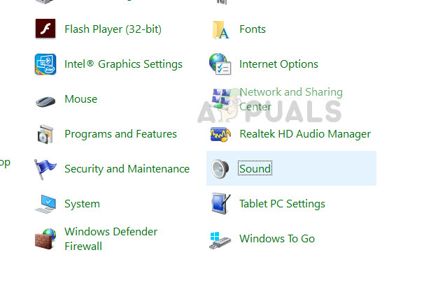
Task: Open the Flash Player red icon
Action: [x=45, y=29]
